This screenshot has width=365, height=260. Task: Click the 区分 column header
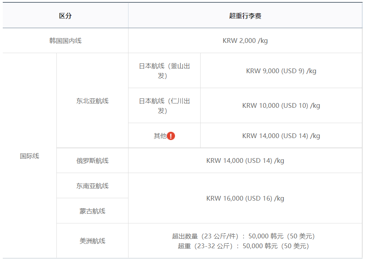point(65,16)
